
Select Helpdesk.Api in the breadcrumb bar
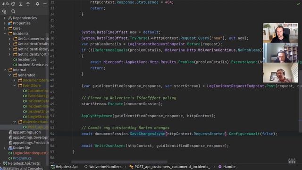click(x=67, y=167)
